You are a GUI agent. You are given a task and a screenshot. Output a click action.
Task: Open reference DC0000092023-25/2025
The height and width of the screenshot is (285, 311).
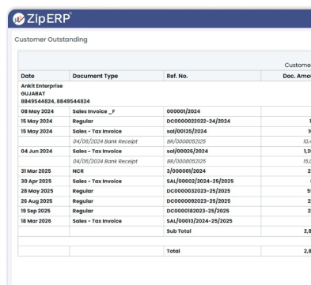click(x=199, y=201)
